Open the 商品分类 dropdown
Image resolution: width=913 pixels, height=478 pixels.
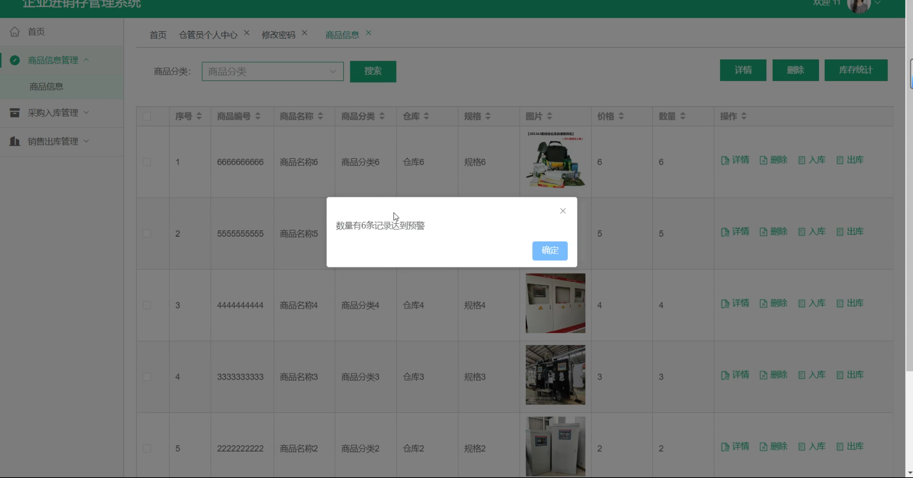tap(272, 71)
